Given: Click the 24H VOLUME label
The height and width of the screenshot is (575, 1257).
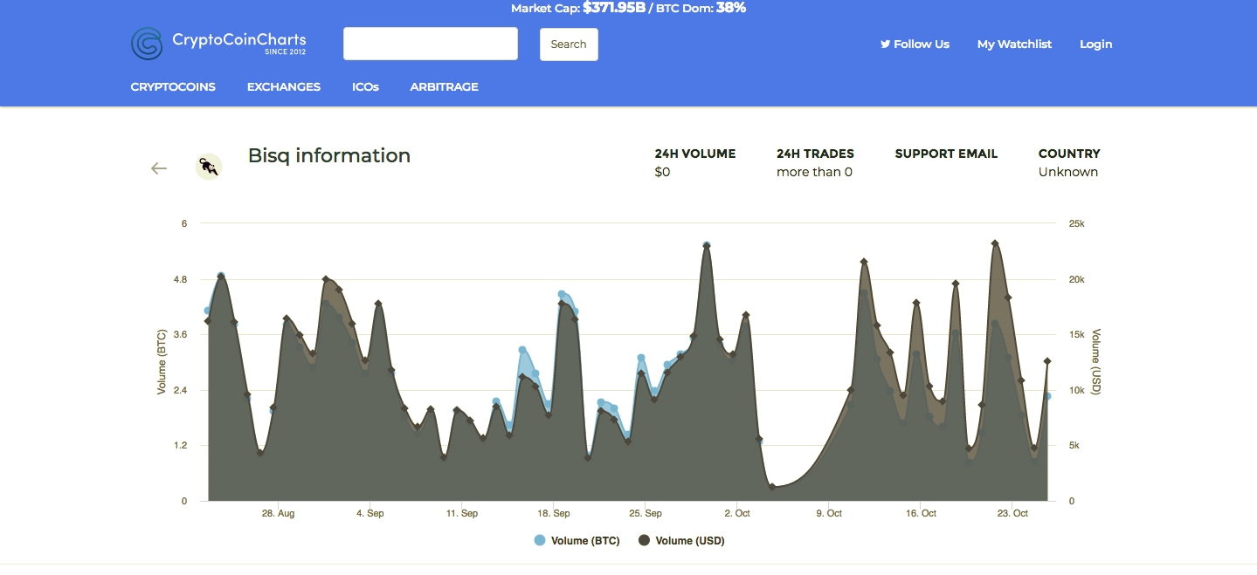Looking at the screenshot, I should 695,154.
